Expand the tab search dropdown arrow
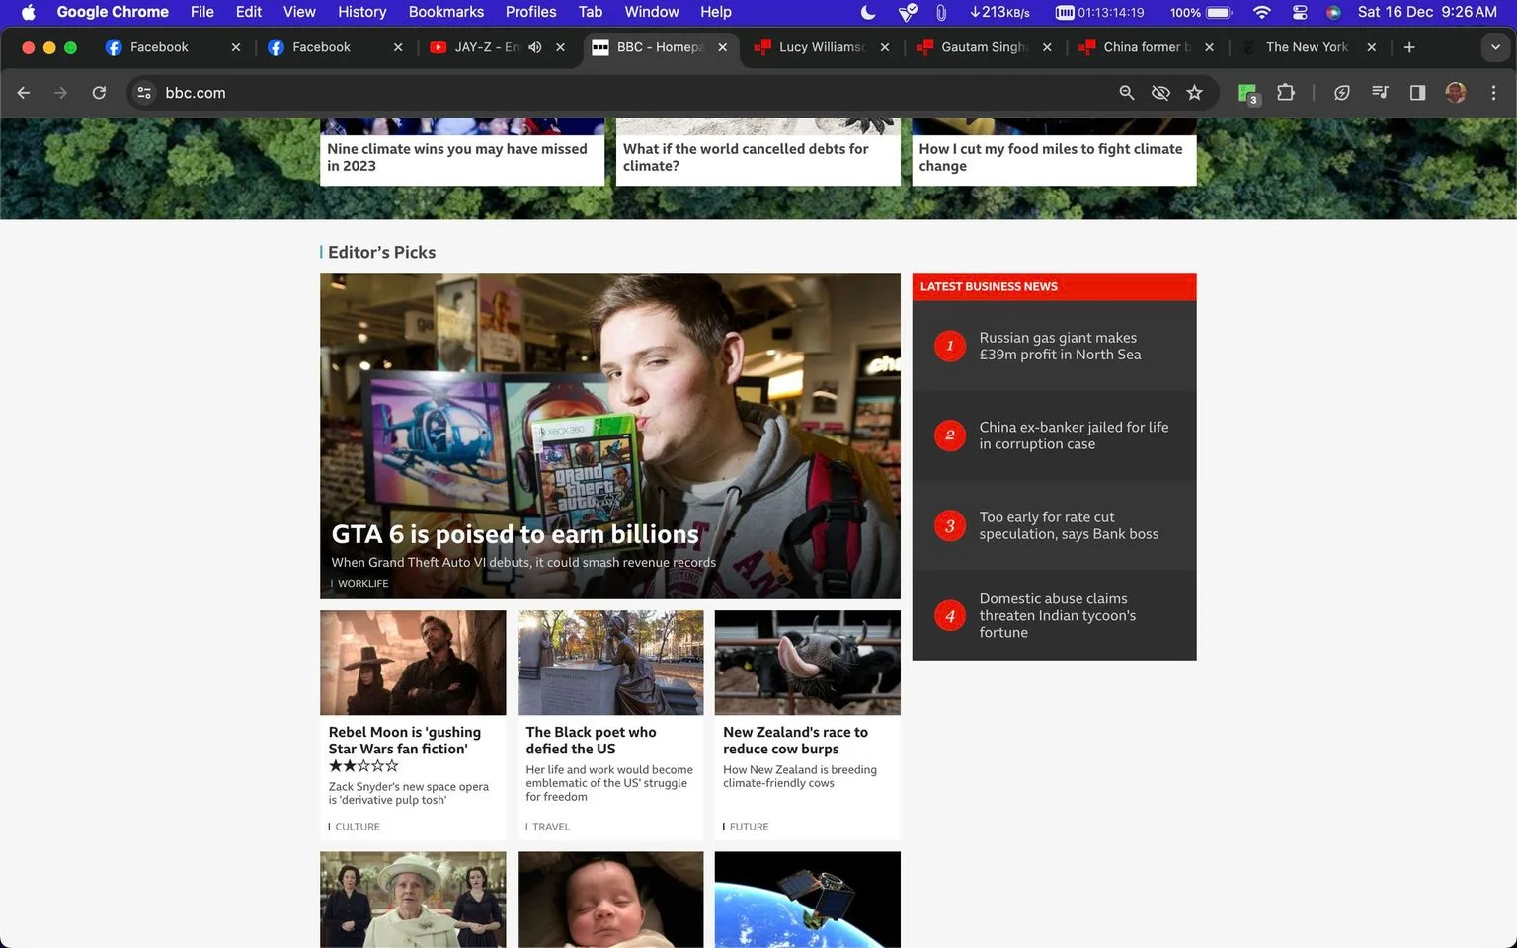This screenshot has width=1517, height=948. coord(1495,47)
